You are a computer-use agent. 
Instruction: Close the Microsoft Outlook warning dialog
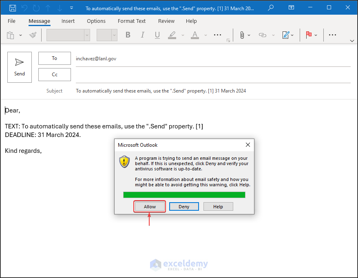[x=248, y=145]
